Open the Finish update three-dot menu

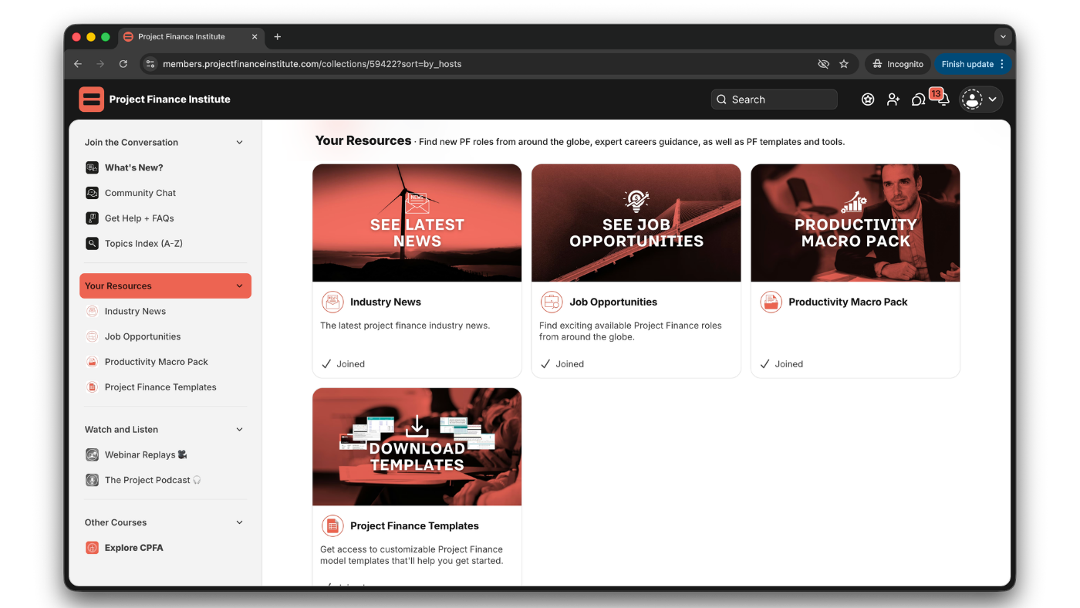1002,64
